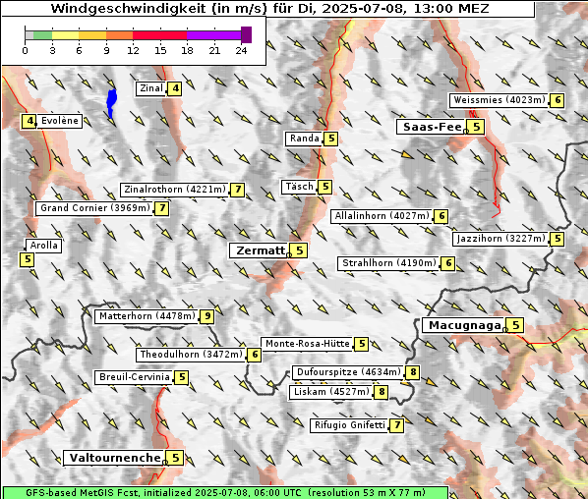
Task: Click the orange 9-12 legend segment
Action: click(x=120, y=35)
